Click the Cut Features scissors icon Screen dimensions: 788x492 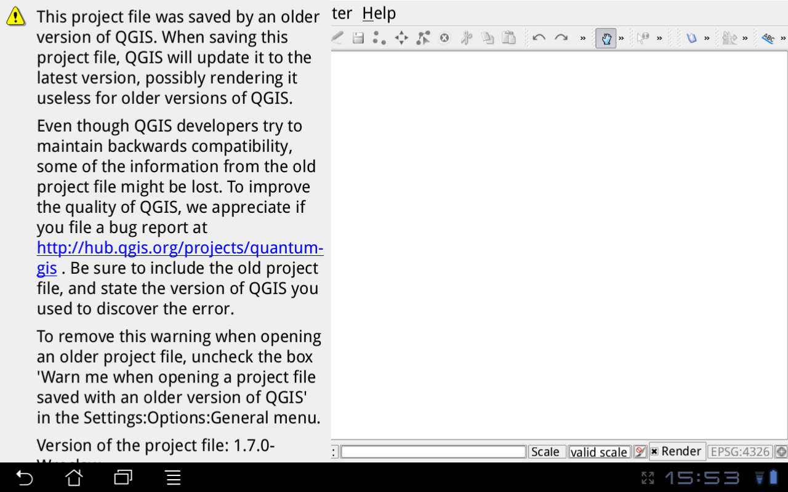[x=466, y=38]
